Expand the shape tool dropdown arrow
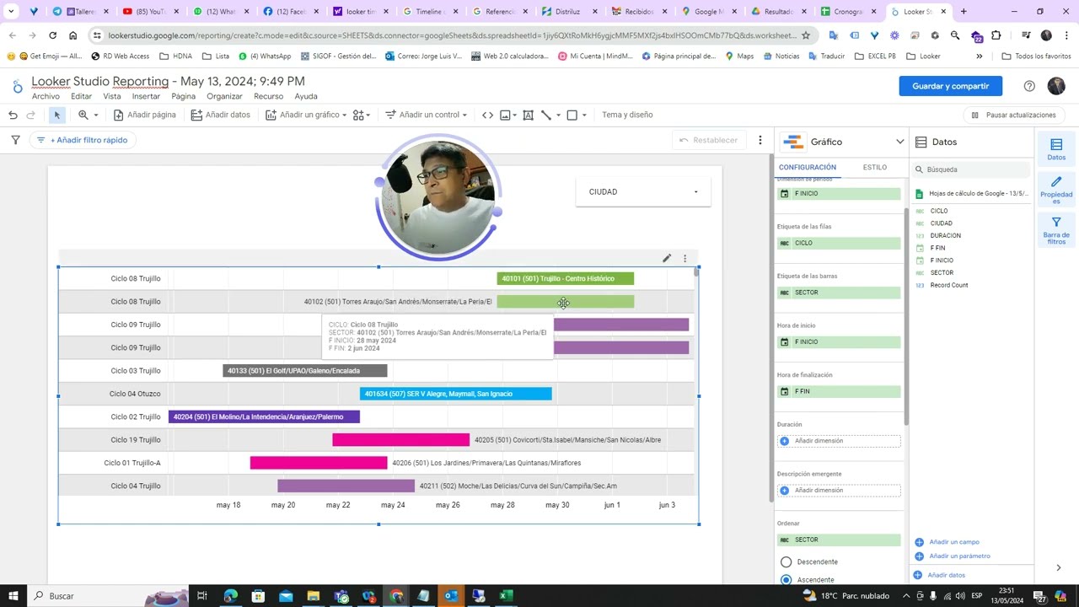Image resolution: width=1079 pixels, height=607 pixels. click(x=584, y=115)
